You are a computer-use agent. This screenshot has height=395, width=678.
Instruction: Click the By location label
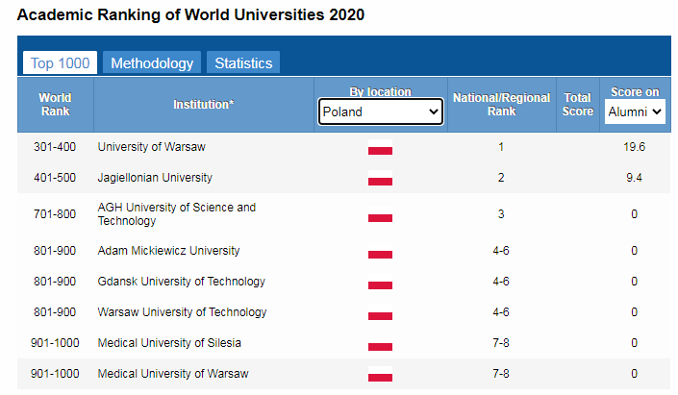tap(381, 91)
